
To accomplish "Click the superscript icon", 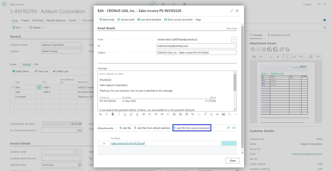I will tap(205, 114).
